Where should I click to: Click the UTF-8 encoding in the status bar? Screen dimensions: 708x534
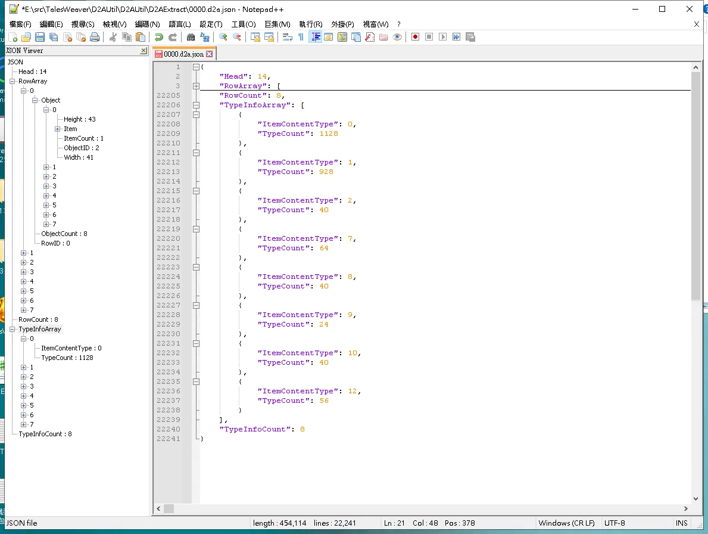click(615, 523)
